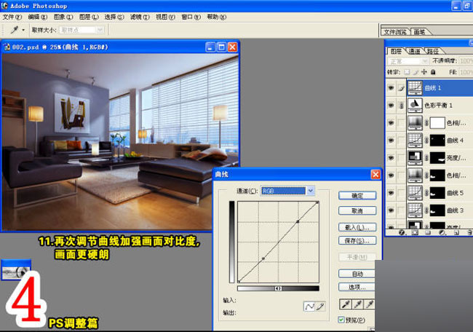The image size is (473, 332).
Task: Toggle lock all padlock icon
Action: (433, 72)
